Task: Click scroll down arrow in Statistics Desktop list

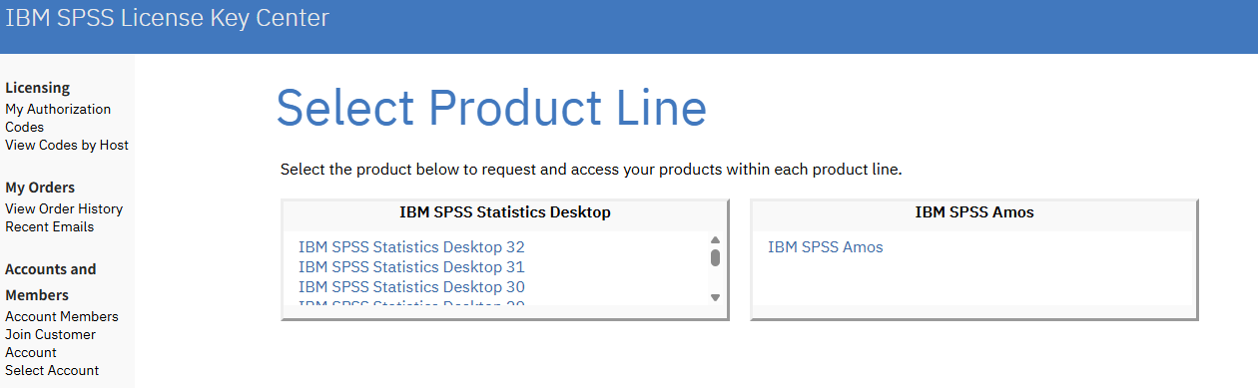Action: tap(715, 297)
